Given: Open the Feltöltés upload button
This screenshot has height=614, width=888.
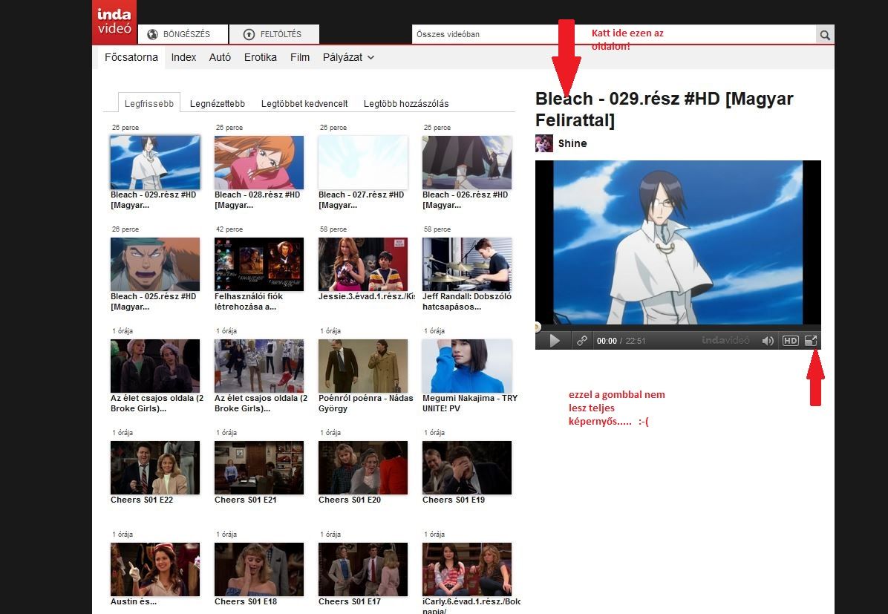Looking at the screenshot, I should click(x=275, y=34).
